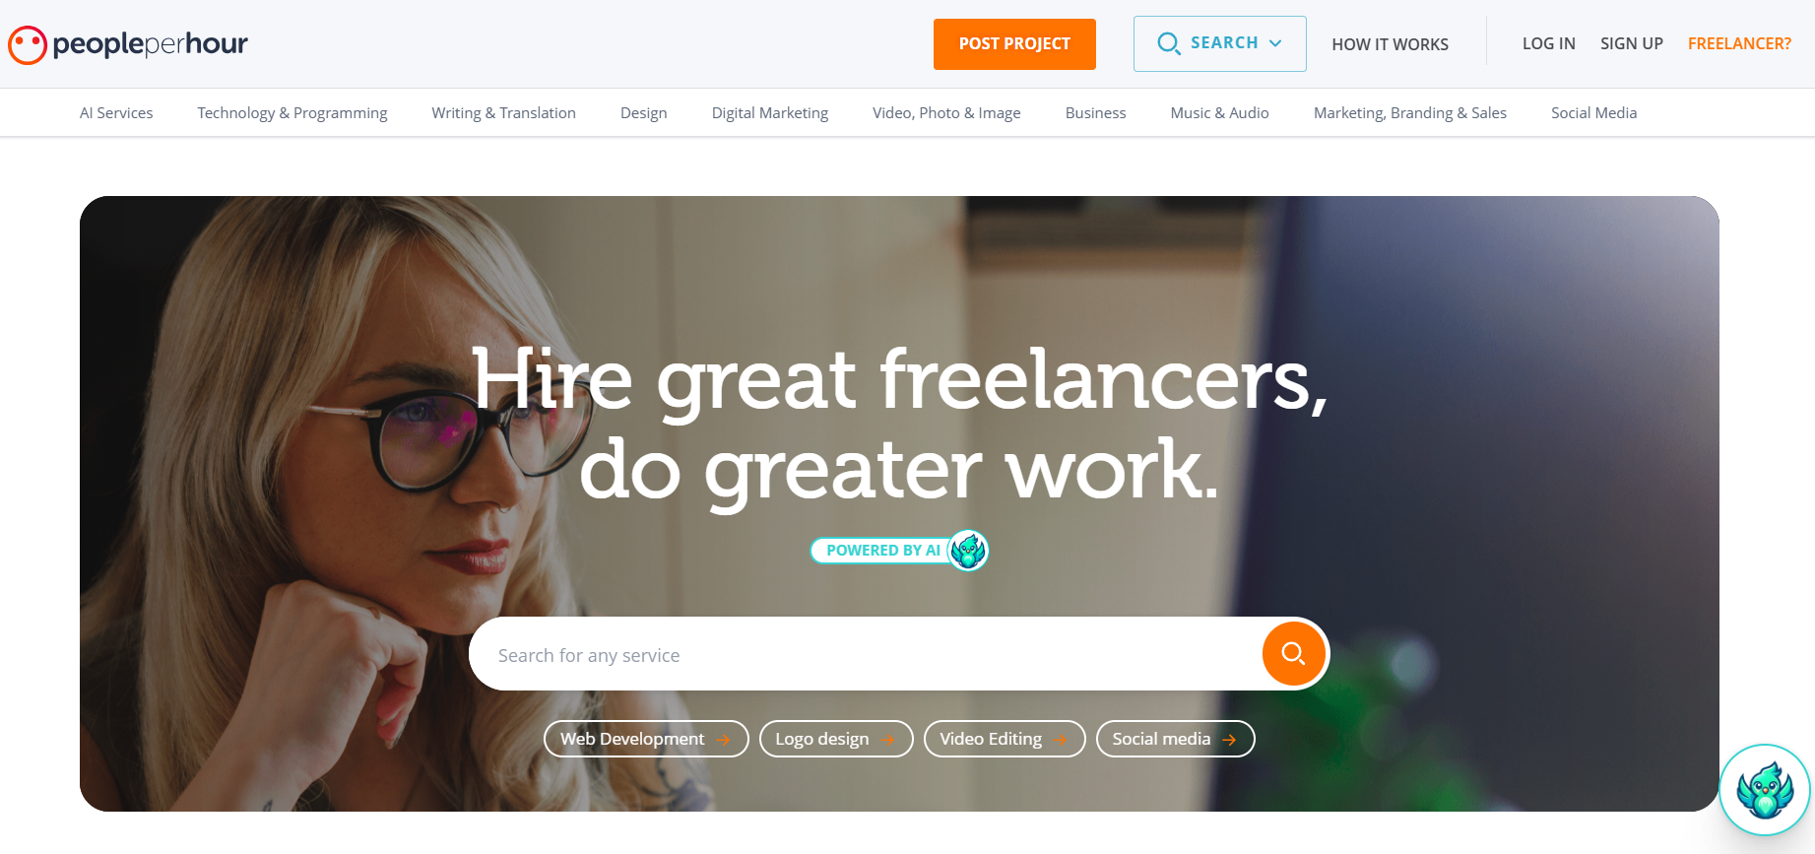Image resolution: width=1815 pixels, height=854 pixels.
Task: Select the AI Services category
Action: click(x=116, y=113)
